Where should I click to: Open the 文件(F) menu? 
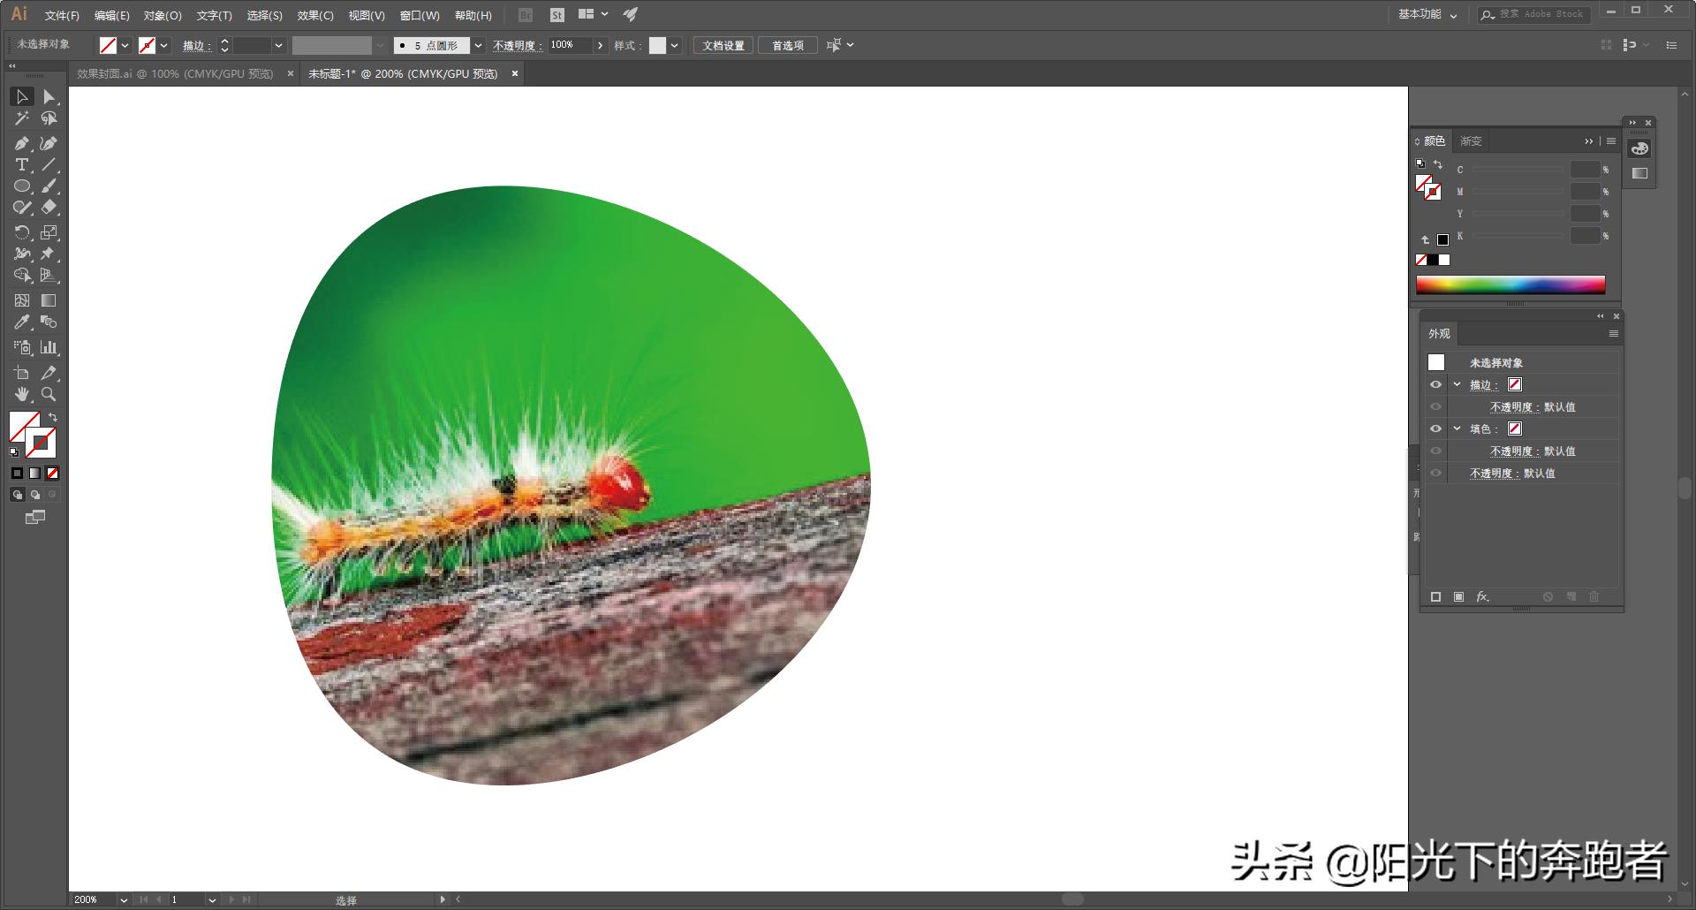pyautogui.click(x=62, y=15)
